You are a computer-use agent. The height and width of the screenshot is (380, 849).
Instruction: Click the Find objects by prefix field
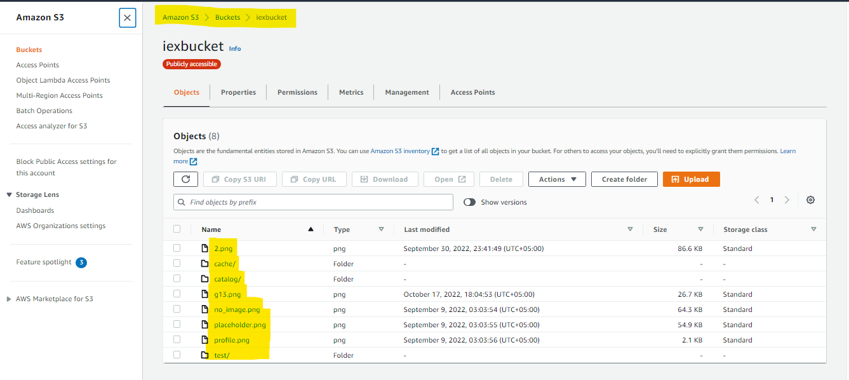coord(313,202)
